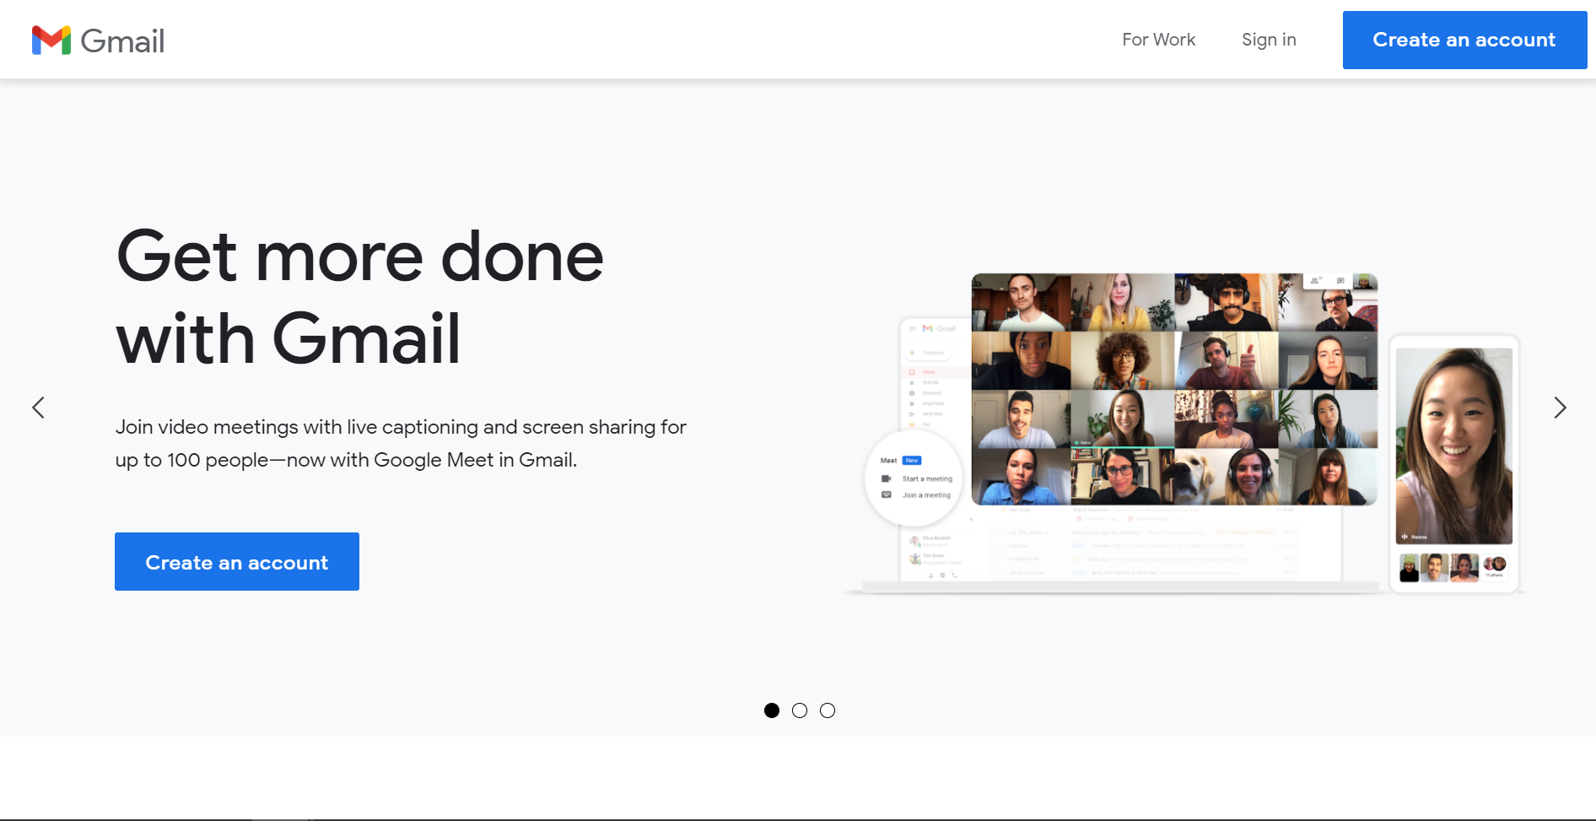Click the Gmail wordmark text
Viewport: 1596px width, 821px height.
[x=122, y=41]
